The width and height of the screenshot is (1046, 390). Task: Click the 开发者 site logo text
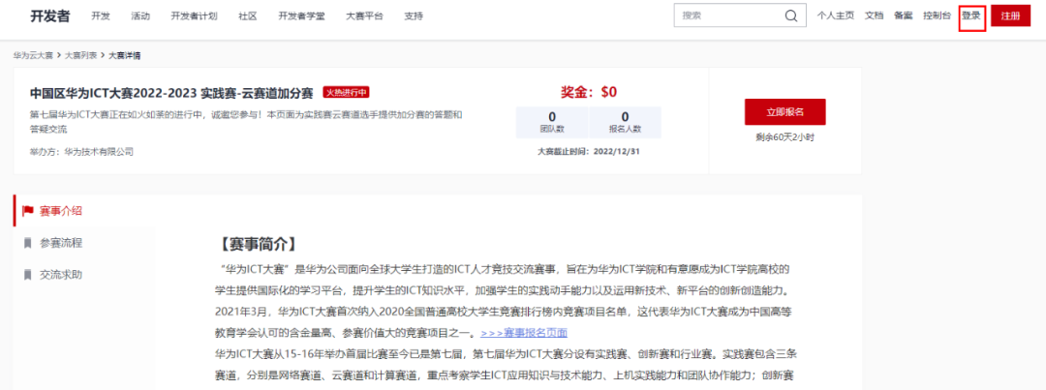(50, 16)
